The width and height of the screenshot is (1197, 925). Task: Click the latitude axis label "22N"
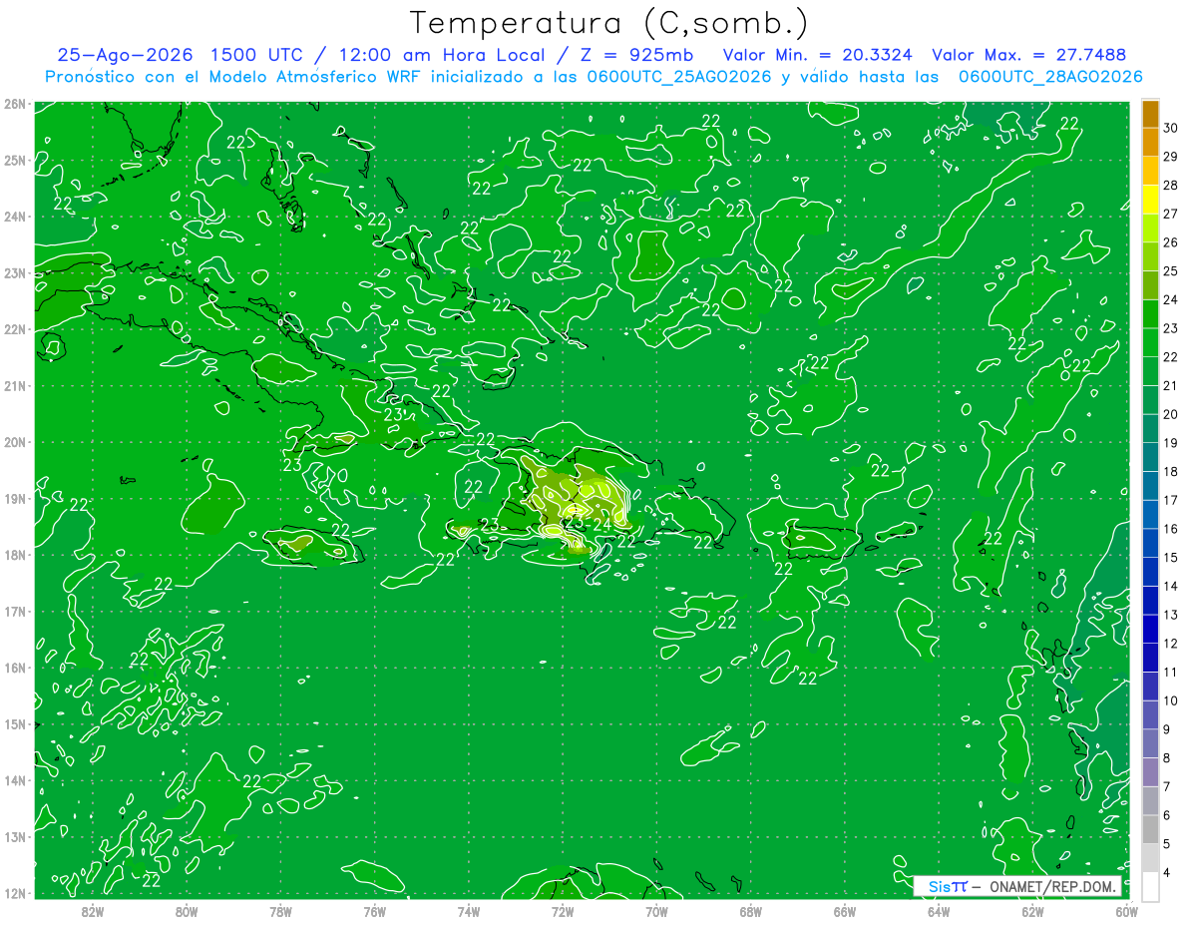point(15,329)
